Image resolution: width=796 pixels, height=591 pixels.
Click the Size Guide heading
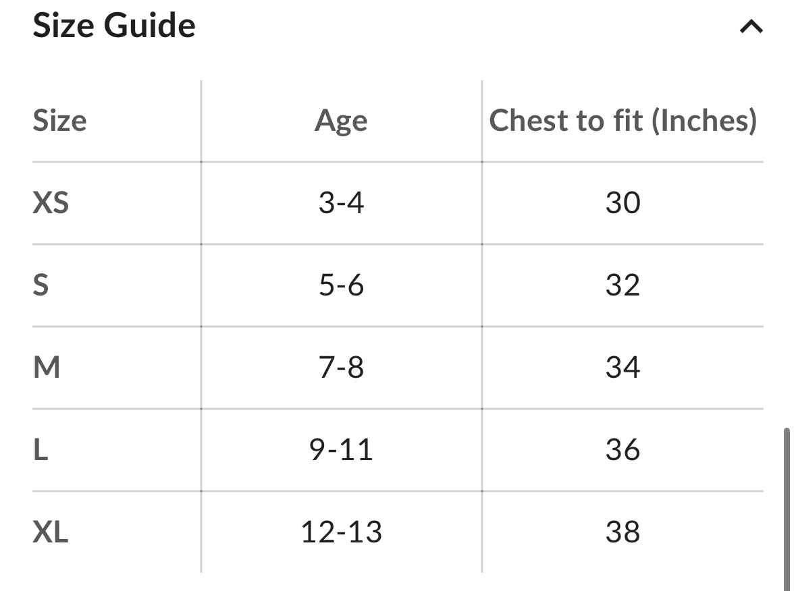114,26
